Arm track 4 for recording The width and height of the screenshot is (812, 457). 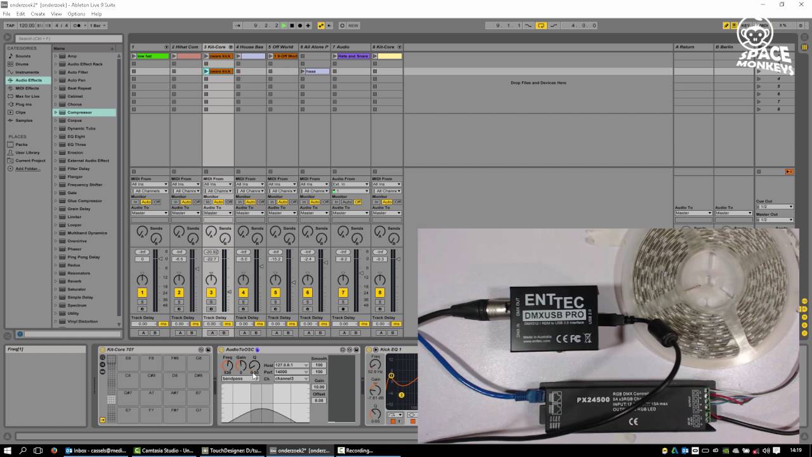point(243,309)
